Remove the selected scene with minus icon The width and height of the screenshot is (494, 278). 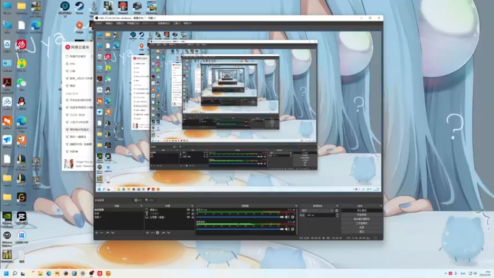click(x=101, y=233)
